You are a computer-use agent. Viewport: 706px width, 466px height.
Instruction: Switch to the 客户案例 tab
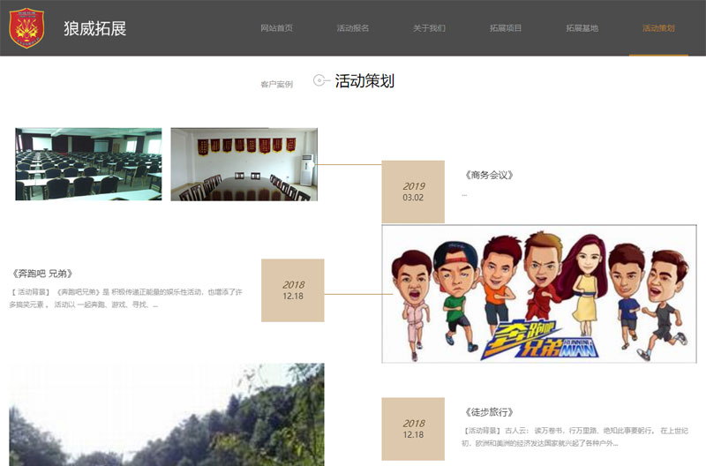(x=276, y=84)
